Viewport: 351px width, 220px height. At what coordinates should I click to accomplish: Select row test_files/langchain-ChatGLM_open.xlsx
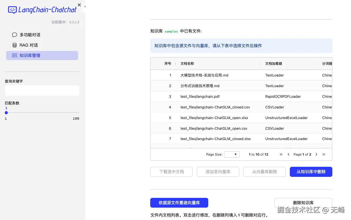click(x=241, y=118)
